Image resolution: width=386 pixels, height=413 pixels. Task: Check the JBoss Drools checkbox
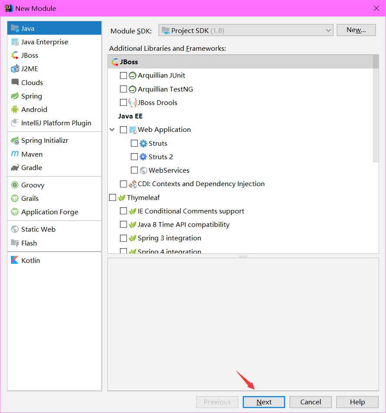(x=123, y=102)
